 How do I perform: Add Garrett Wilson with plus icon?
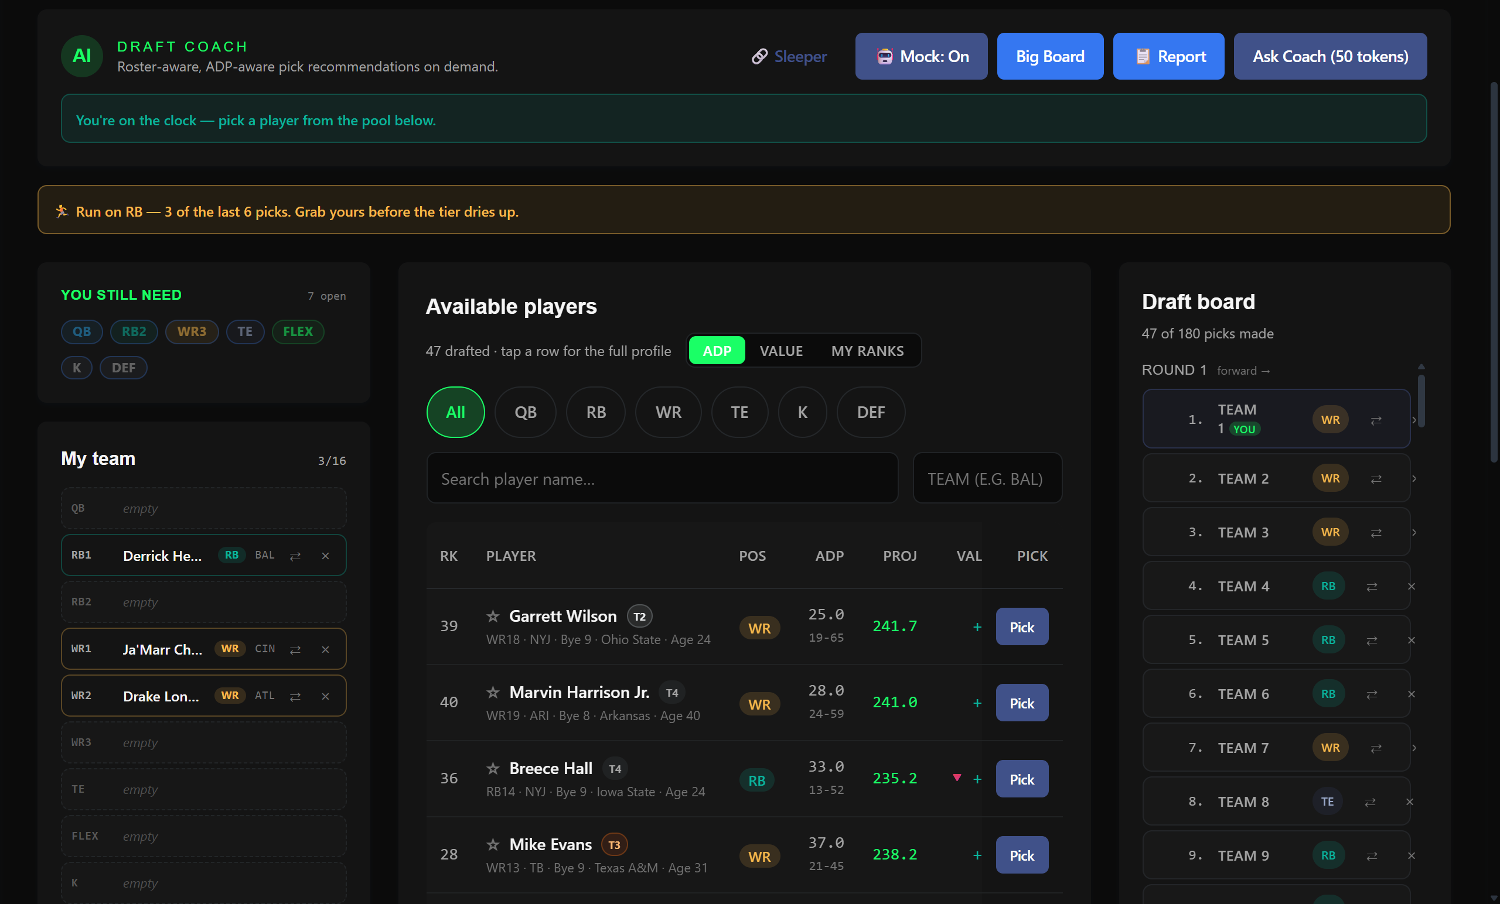(x=977, y=627)
